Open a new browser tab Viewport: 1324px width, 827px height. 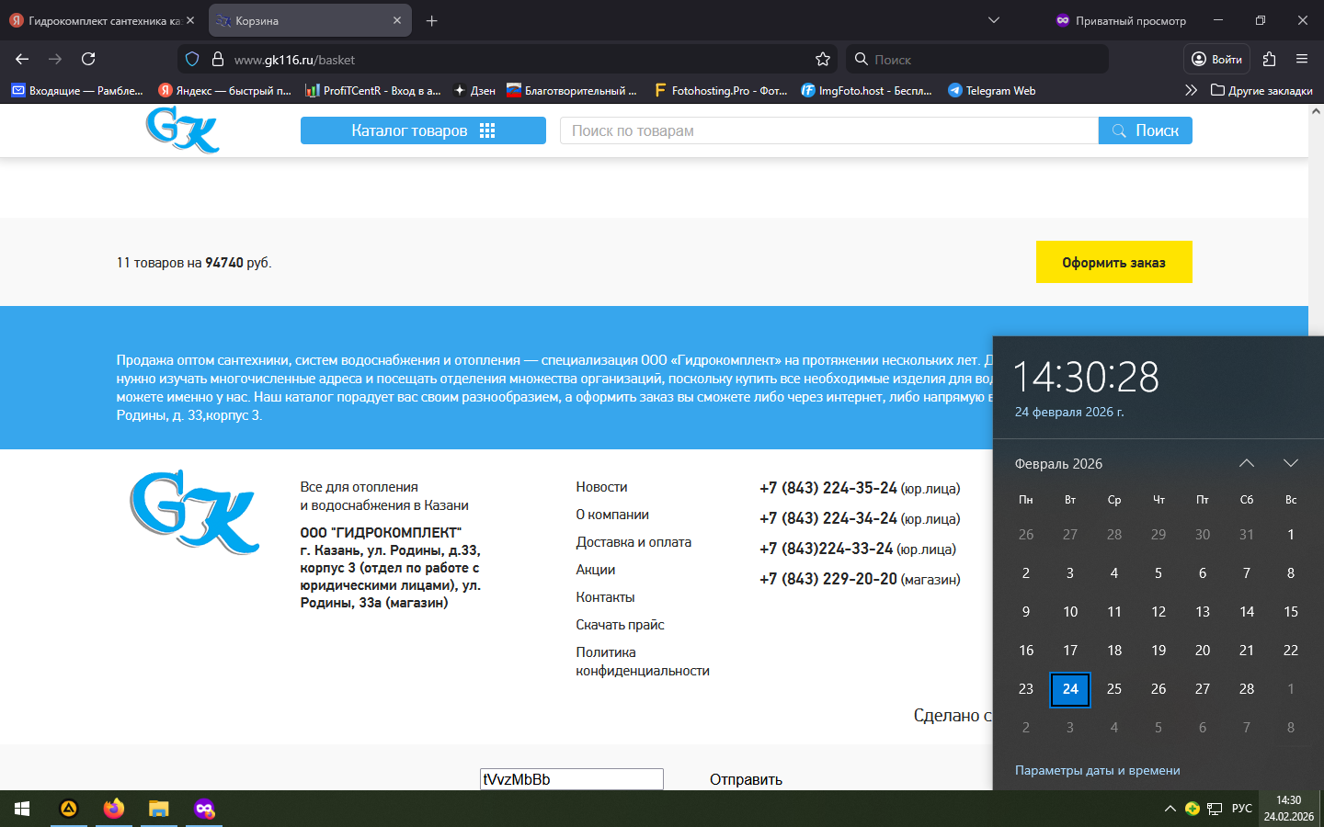(431, 21)
